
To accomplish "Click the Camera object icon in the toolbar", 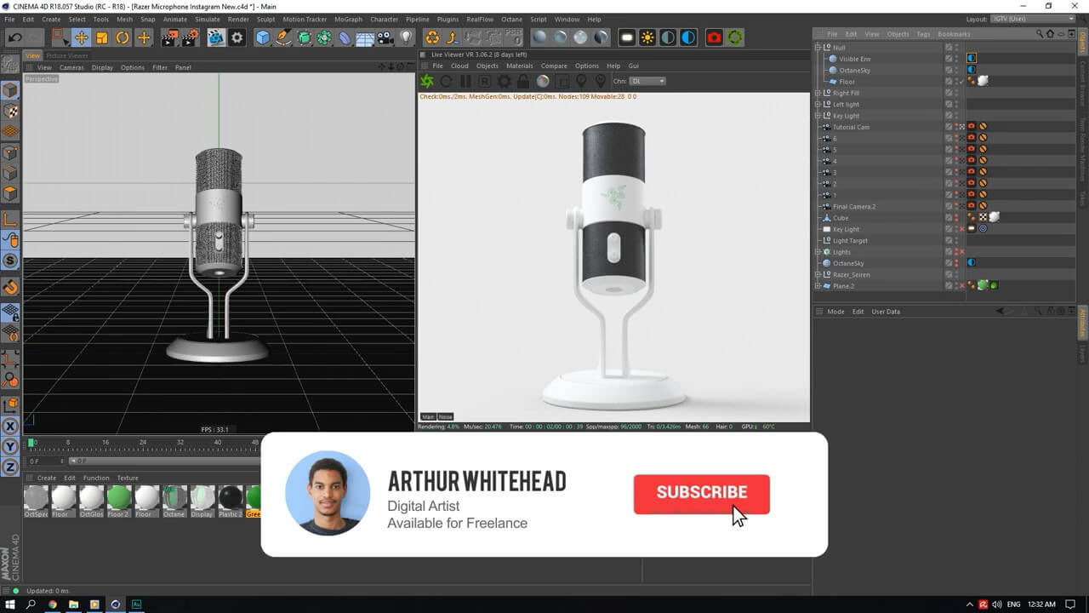I will [385, 37].
